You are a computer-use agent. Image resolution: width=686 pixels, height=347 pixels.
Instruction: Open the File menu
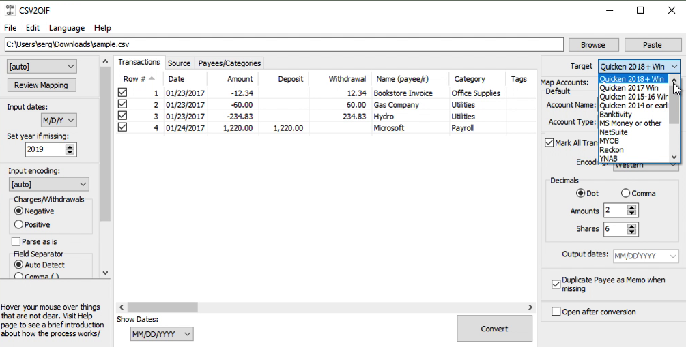point(10,27)
